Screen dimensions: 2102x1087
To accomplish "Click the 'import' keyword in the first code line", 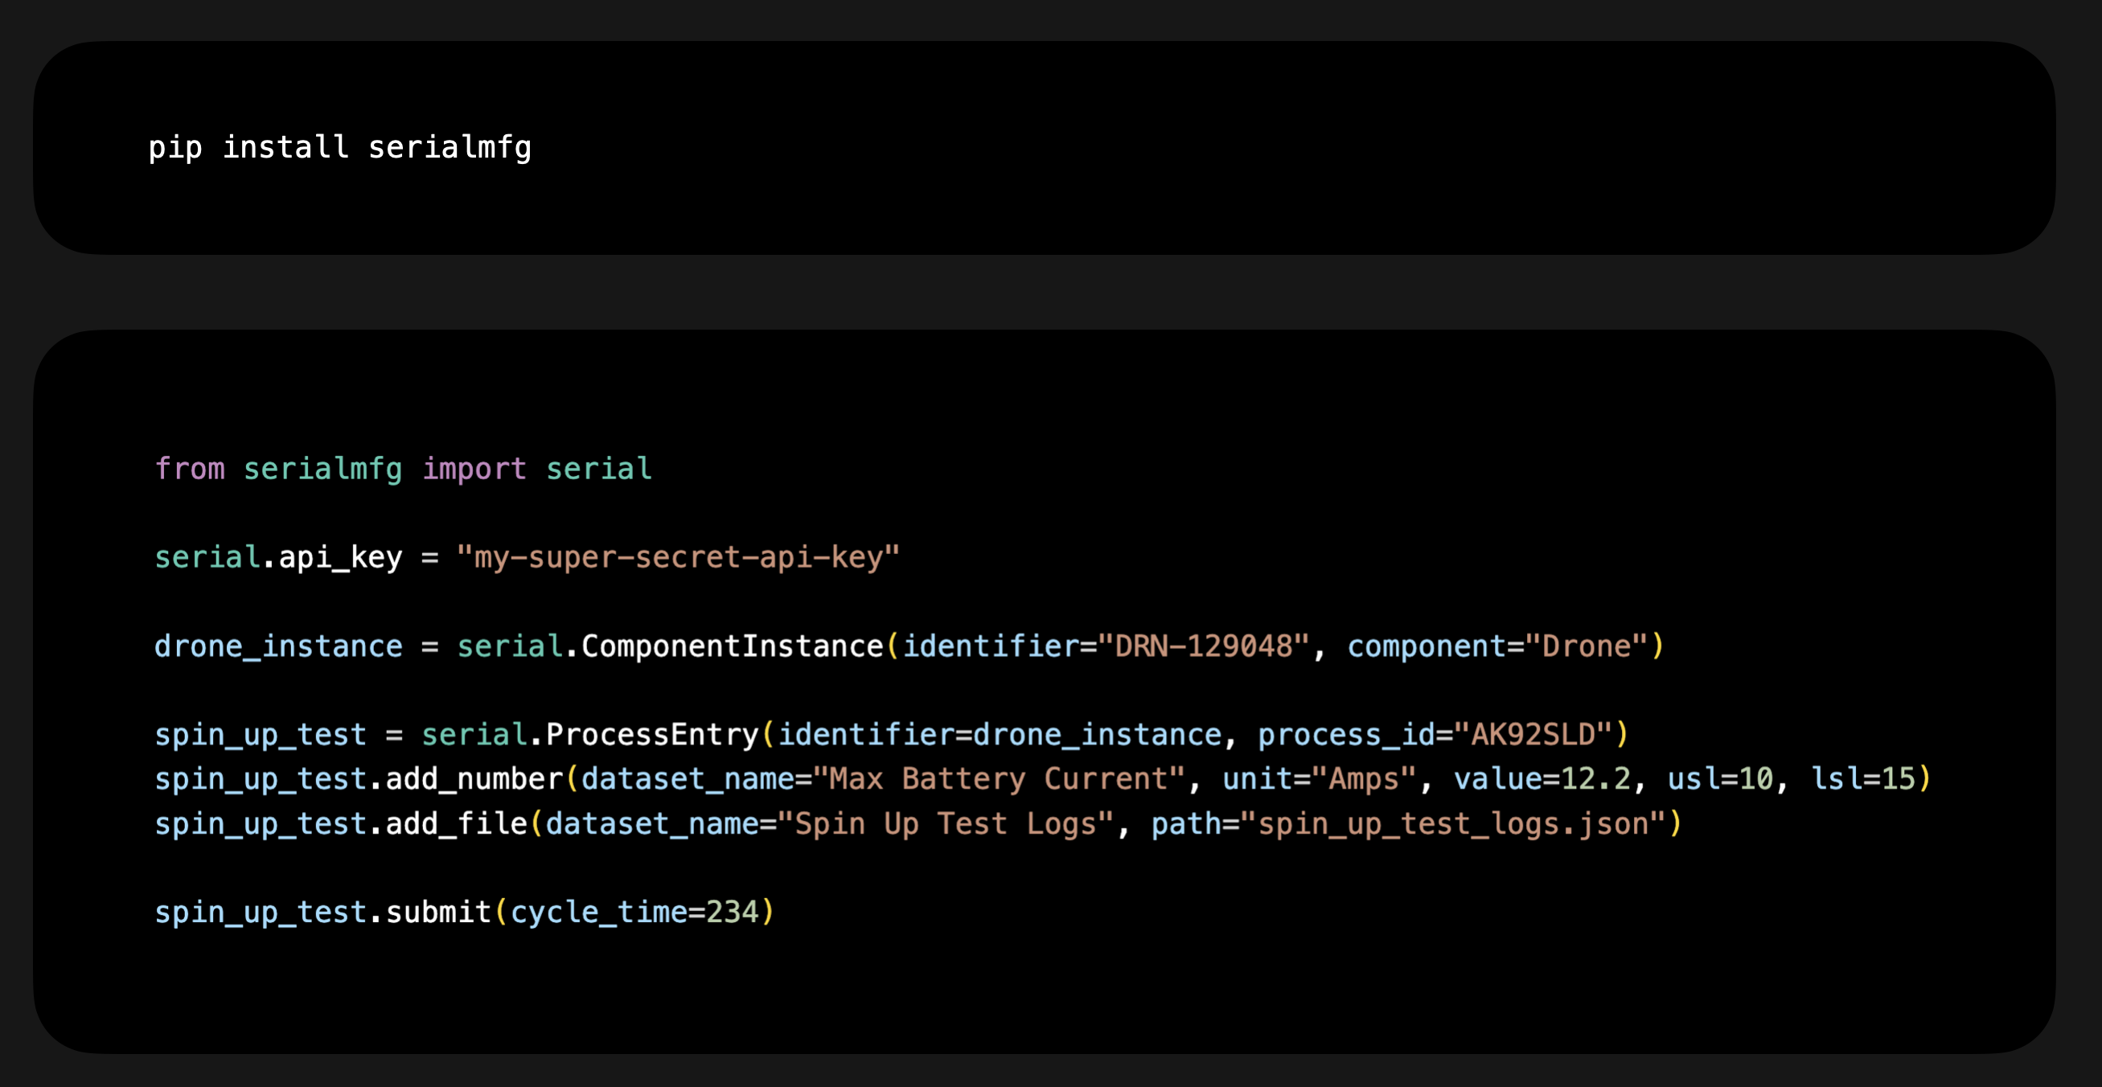I will click(474, 470).
